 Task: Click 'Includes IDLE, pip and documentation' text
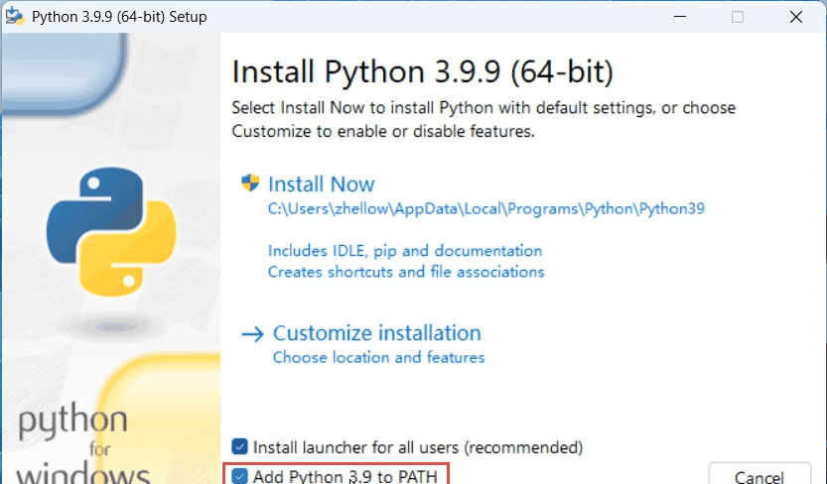coord(405,251)
